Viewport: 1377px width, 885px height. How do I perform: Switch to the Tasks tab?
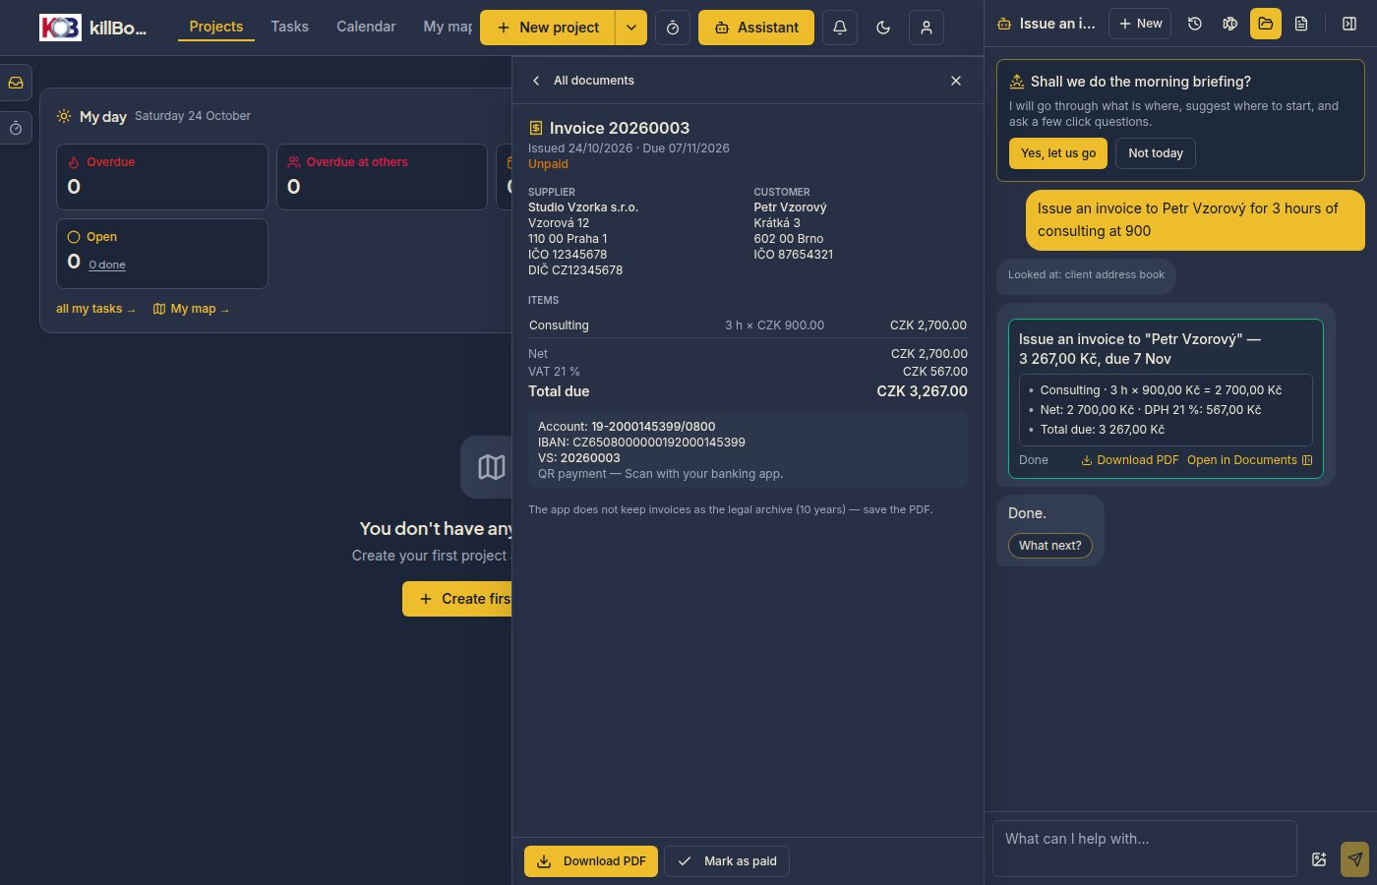[289, 27]
